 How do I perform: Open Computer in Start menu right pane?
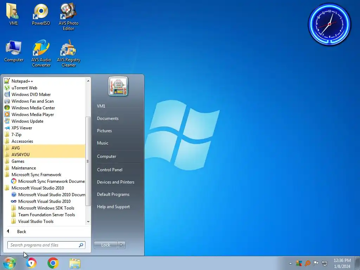pyautogui.click(x=107, y=156)
